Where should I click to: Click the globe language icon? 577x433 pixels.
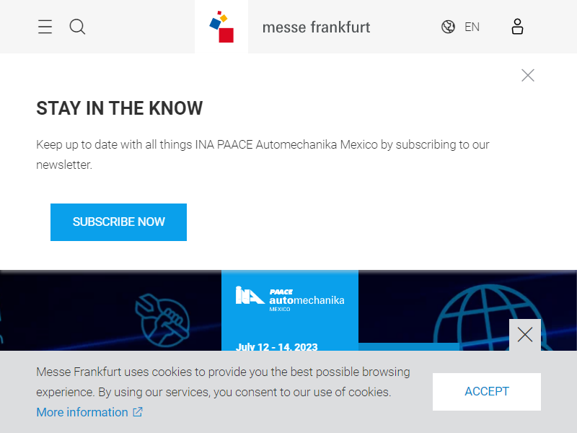pos(448,27)
